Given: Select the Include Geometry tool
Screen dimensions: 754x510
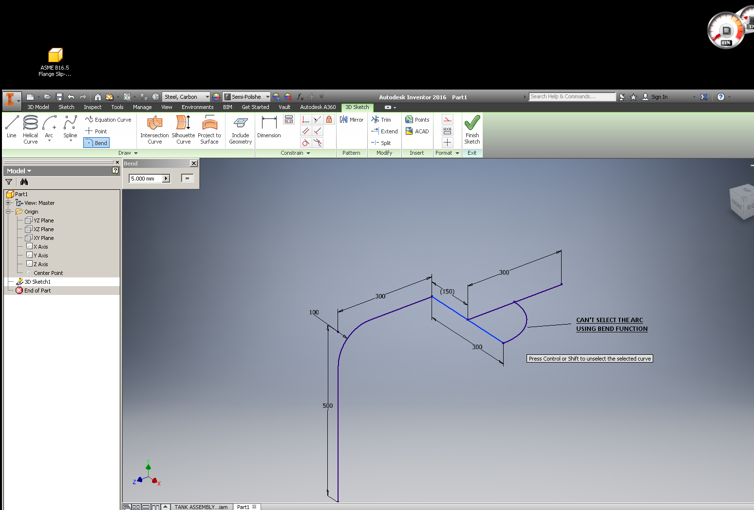Looking at the screenshot, I should tap(240, 129).
